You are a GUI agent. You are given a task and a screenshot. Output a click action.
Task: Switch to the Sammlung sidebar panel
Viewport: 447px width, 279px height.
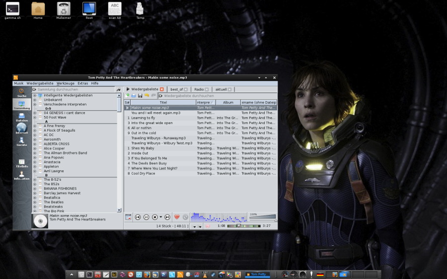coord(22,105)
